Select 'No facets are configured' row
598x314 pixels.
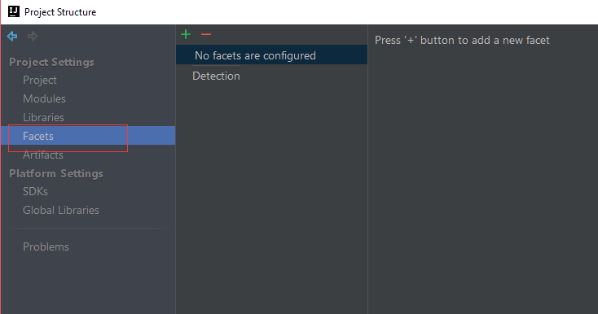point(271,55)
